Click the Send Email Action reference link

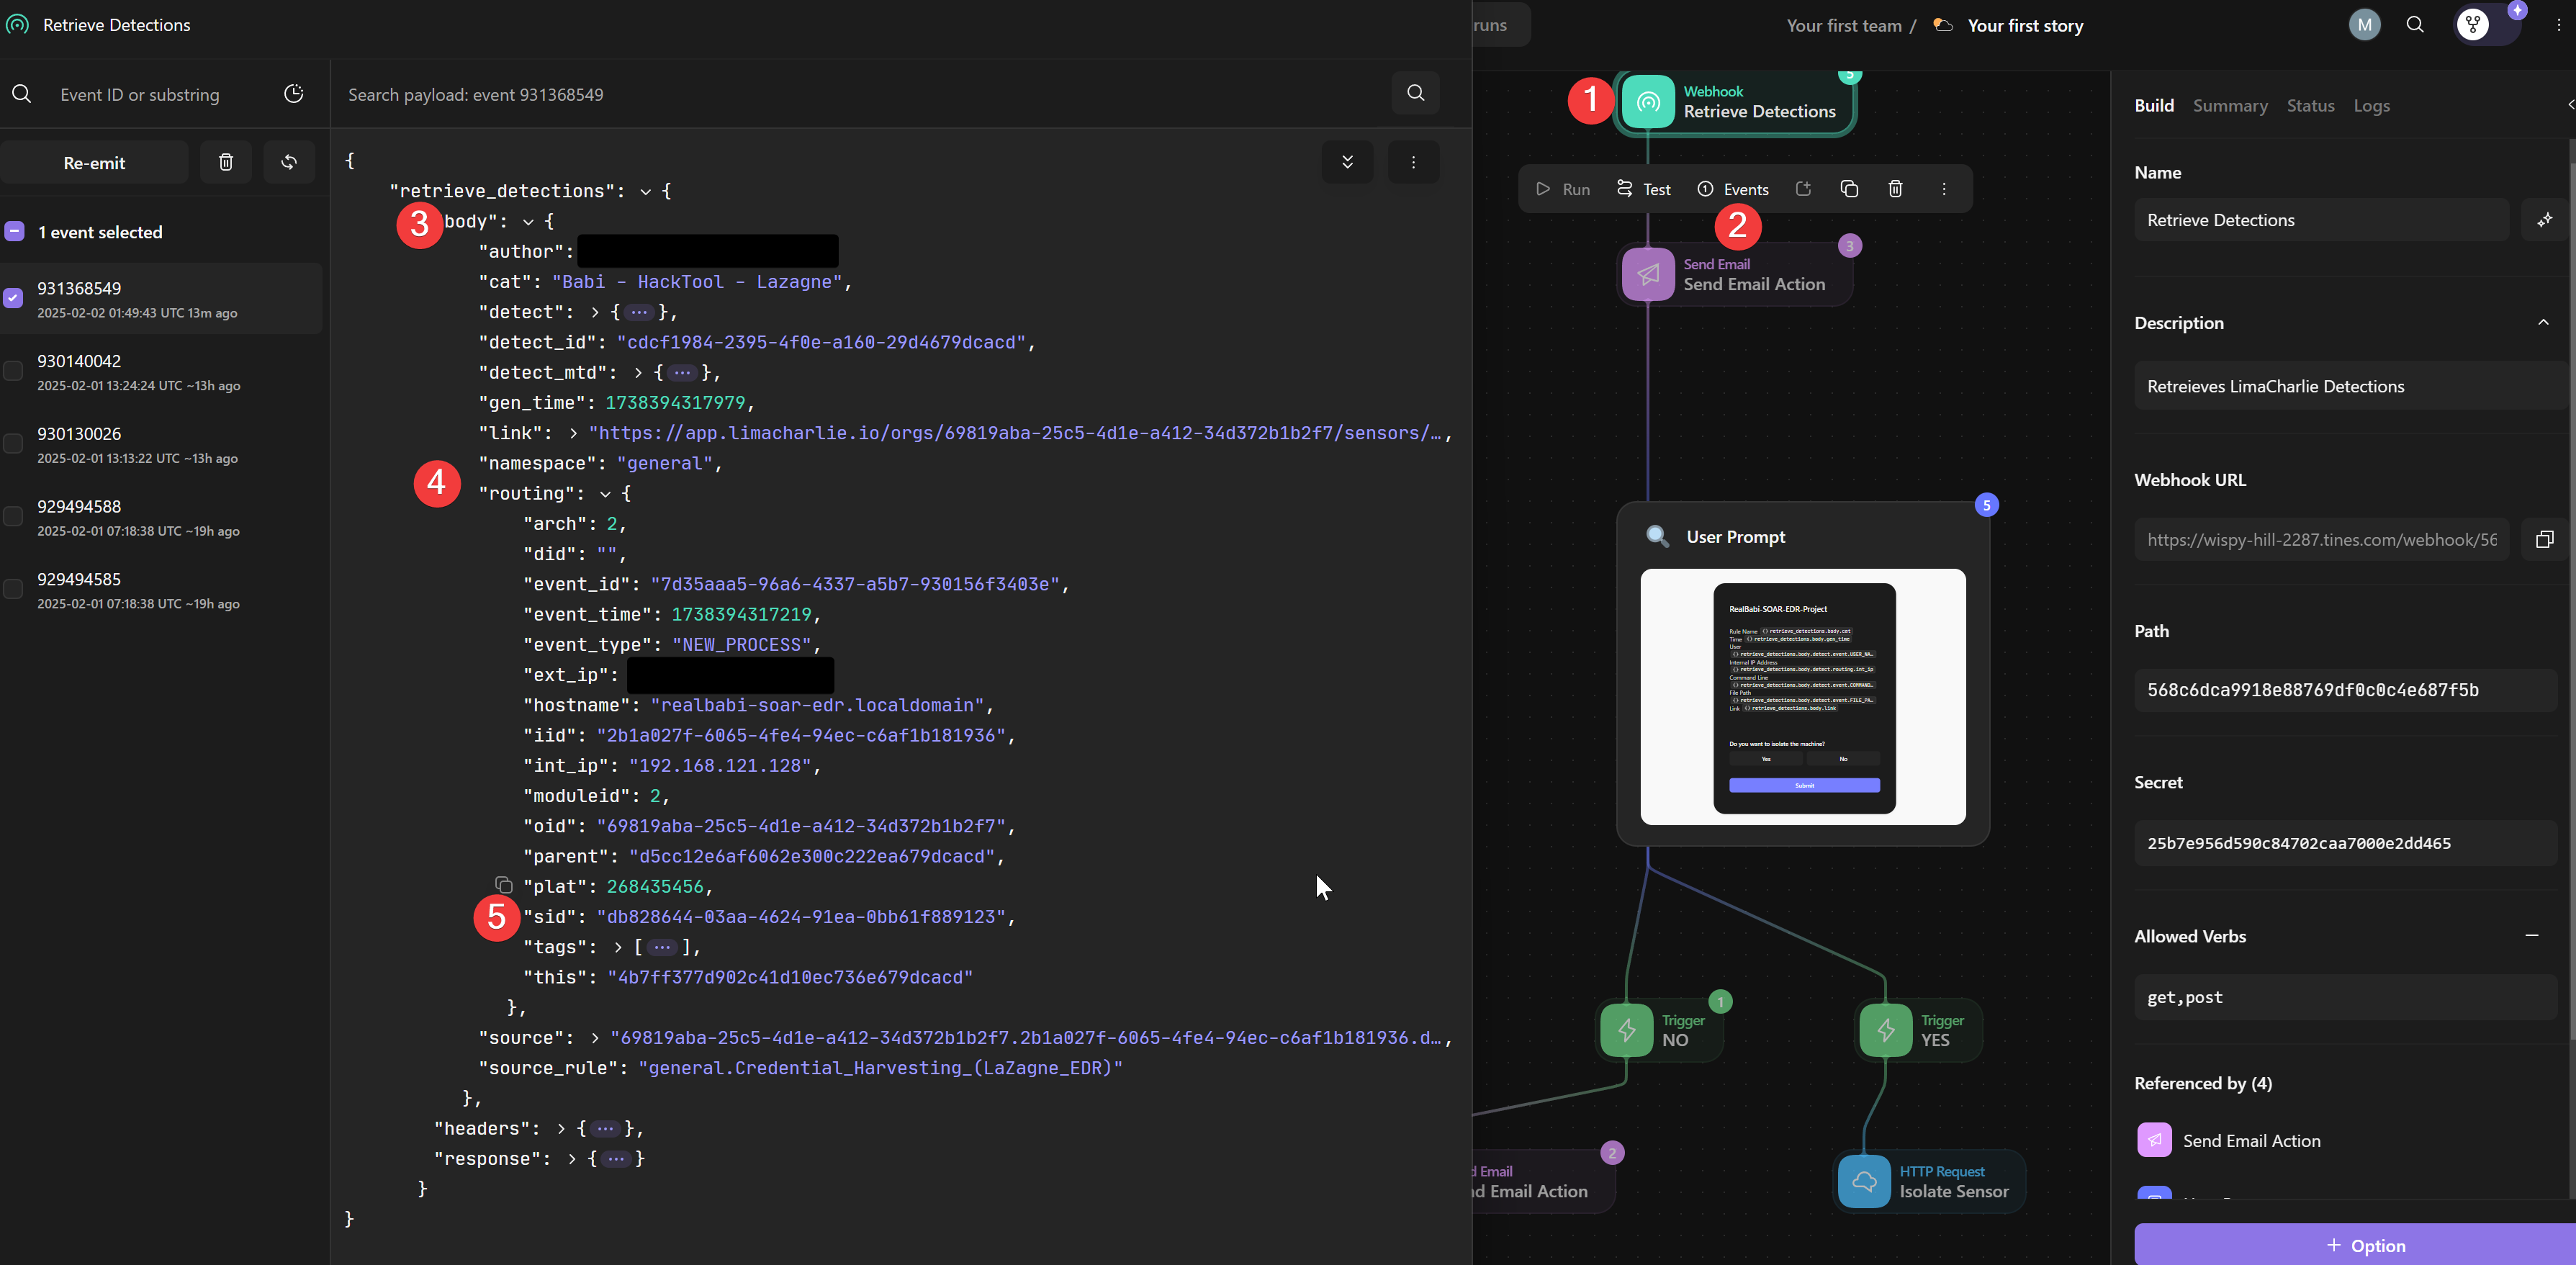[x=2251, y=1140]
